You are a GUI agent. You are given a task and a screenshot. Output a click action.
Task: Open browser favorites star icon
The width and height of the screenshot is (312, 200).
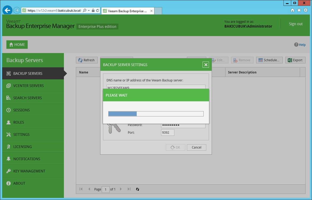click(299, 10)
